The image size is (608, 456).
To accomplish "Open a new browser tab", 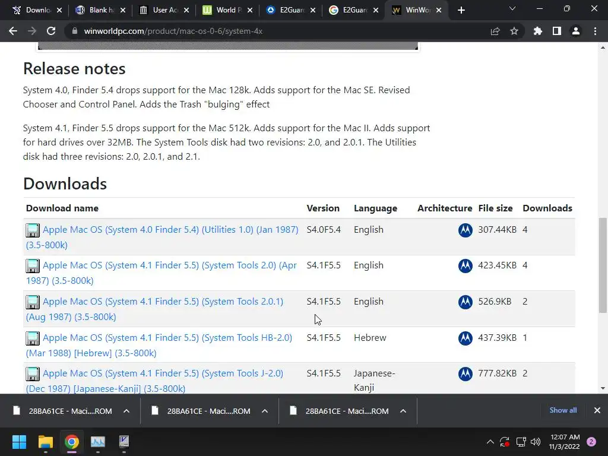I will (x=461, y=10).
